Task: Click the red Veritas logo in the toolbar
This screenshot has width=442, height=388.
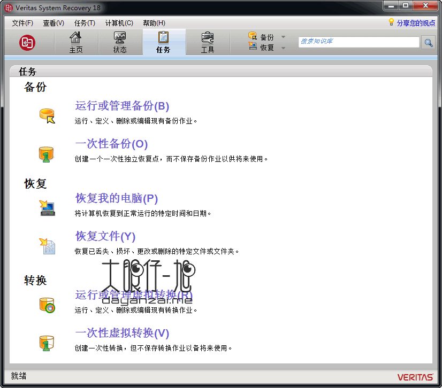Action: pos(27,43)
